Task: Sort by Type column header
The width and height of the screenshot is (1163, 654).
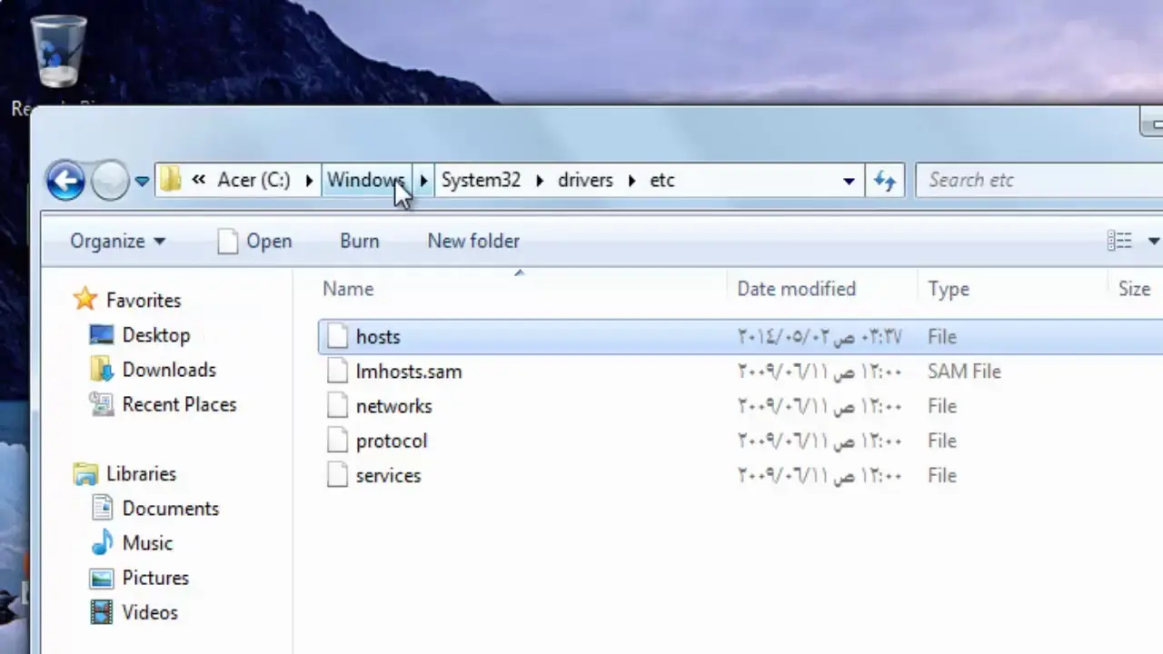Action: (949, 289)
